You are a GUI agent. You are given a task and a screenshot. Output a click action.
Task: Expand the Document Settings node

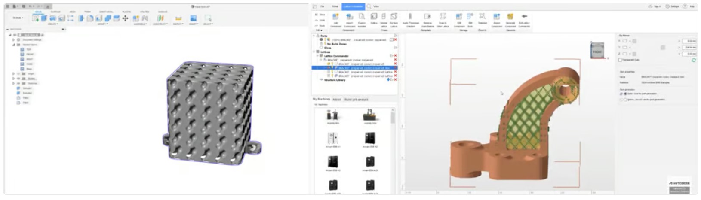point(13,40)
